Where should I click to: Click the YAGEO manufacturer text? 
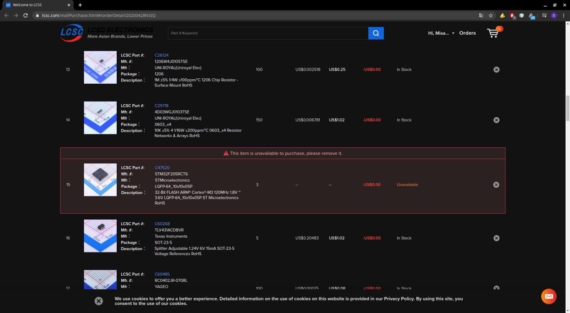coord(161,287)
